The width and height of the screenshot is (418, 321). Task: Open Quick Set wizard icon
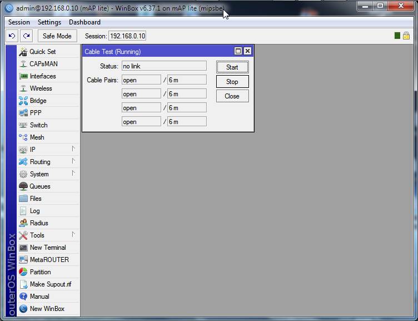coord(23,52)
